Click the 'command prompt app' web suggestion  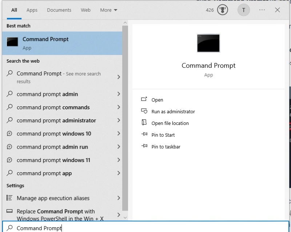pos(62,173)
